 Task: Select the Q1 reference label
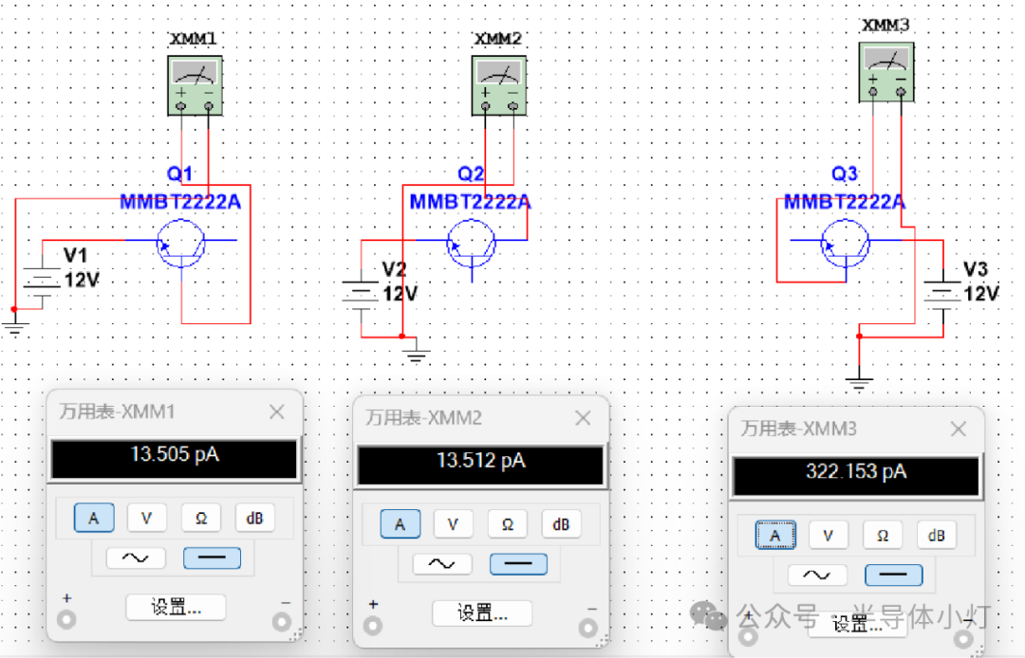pos(179,174)
